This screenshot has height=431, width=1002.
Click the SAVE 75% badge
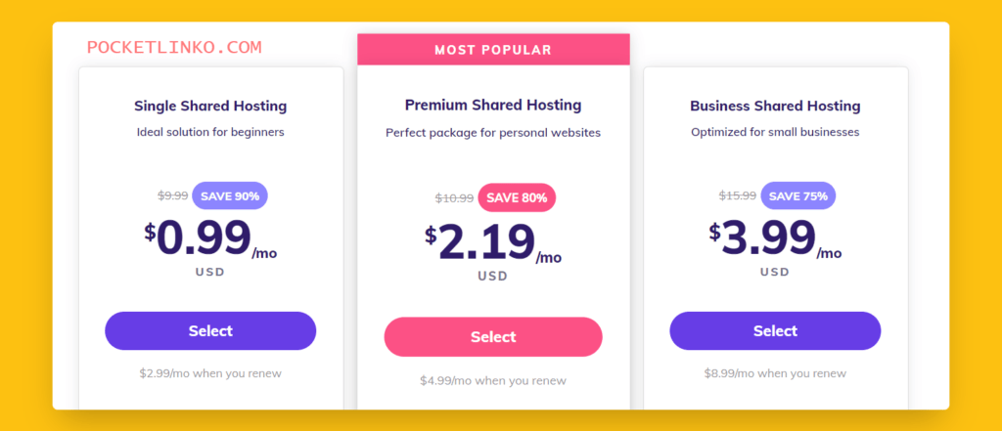797,195
